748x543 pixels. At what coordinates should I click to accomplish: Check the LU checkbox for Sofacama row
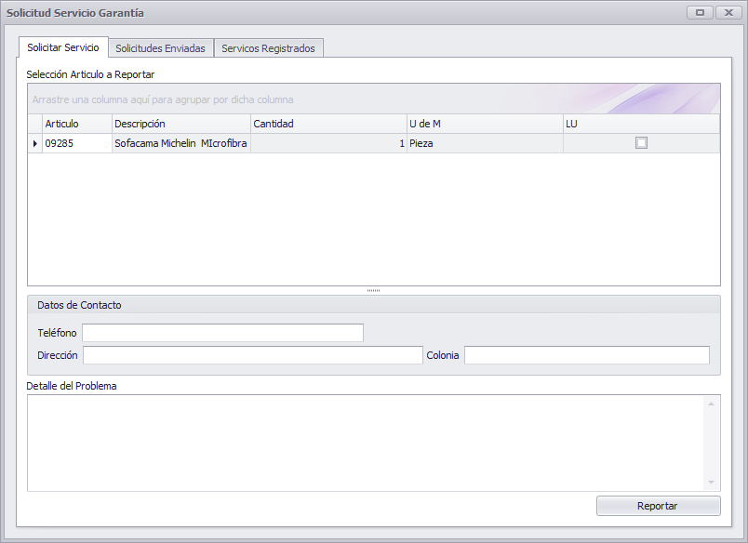[x=641, y=143]
